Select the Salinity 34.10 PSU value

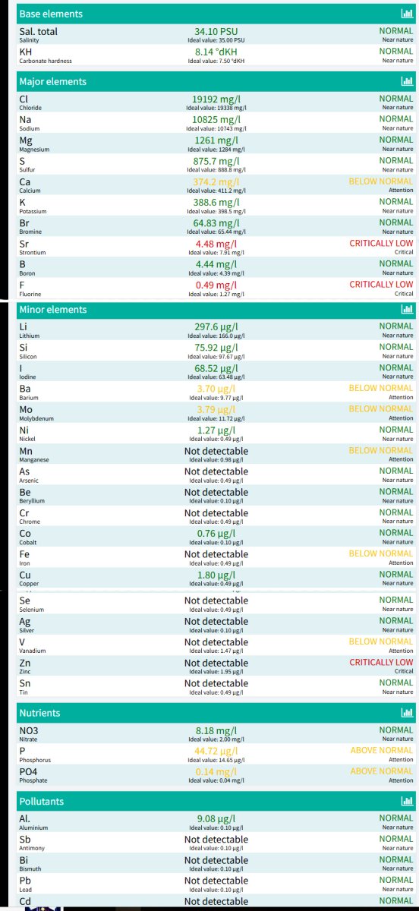click(216, 32)
